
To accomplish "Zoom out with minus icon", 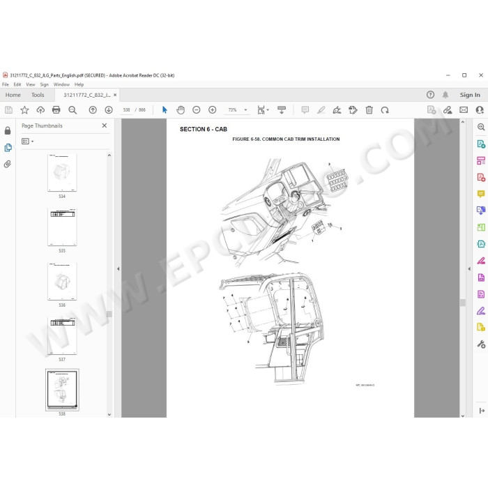I will coord(197,110).
